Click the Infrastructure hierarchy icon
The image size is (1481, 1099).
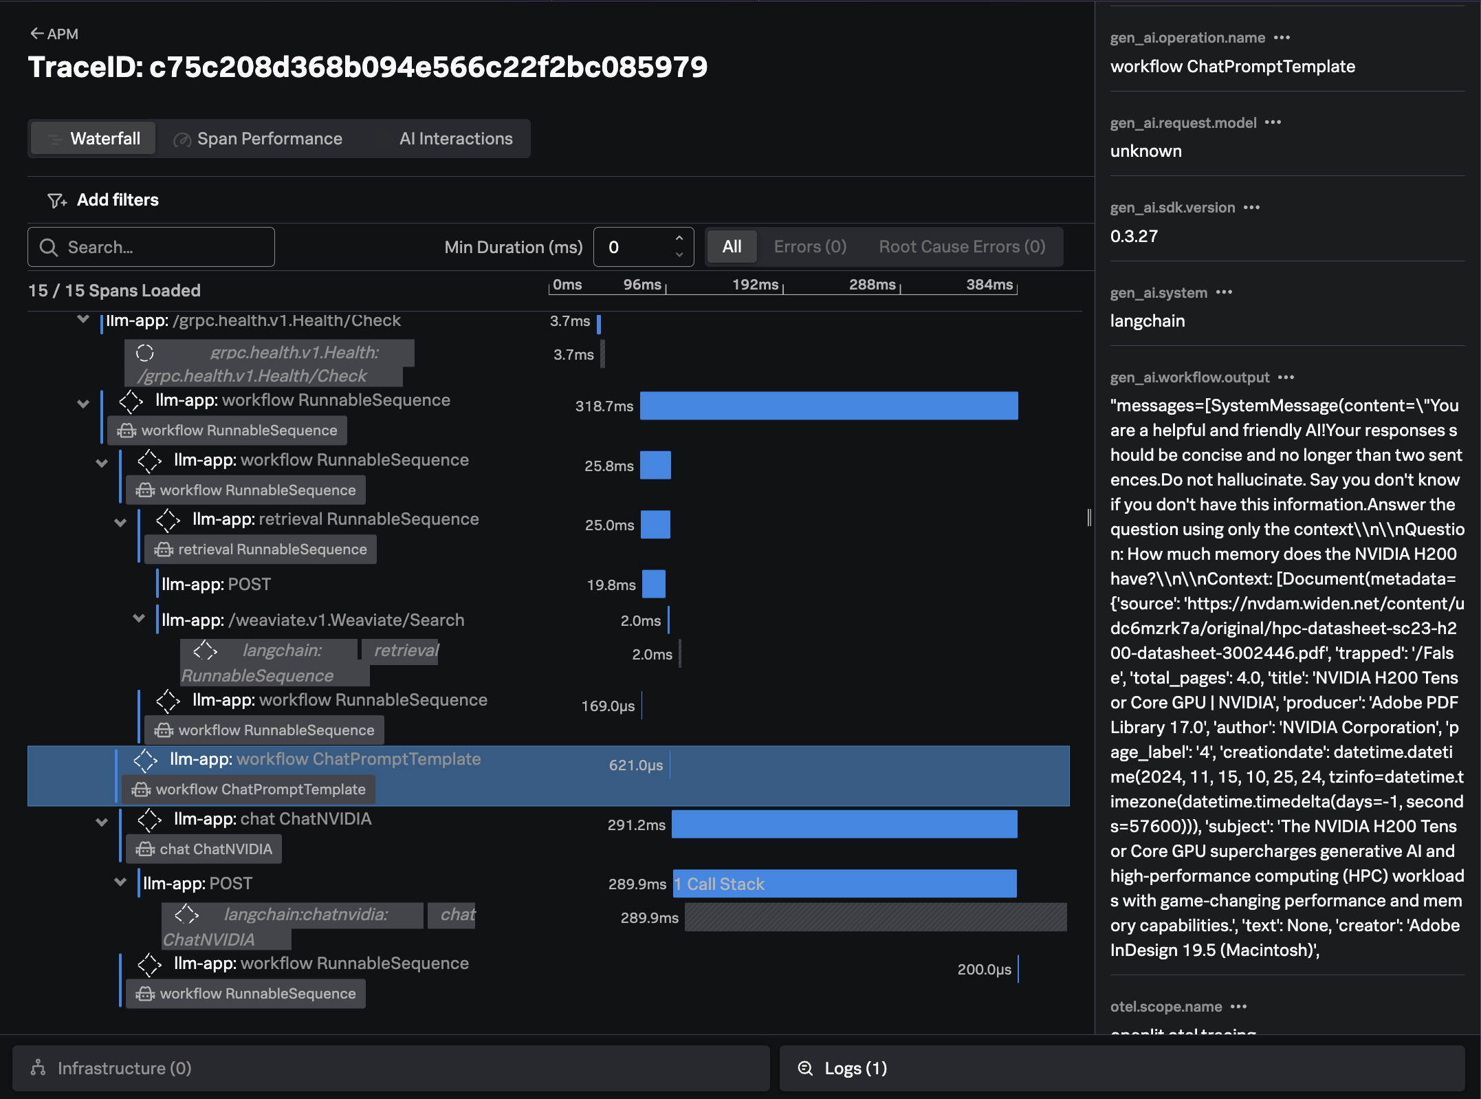coord(39,1067)
